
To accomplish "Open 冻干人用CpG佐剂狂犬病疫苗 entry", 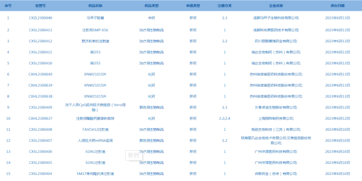I will (96, 107).
